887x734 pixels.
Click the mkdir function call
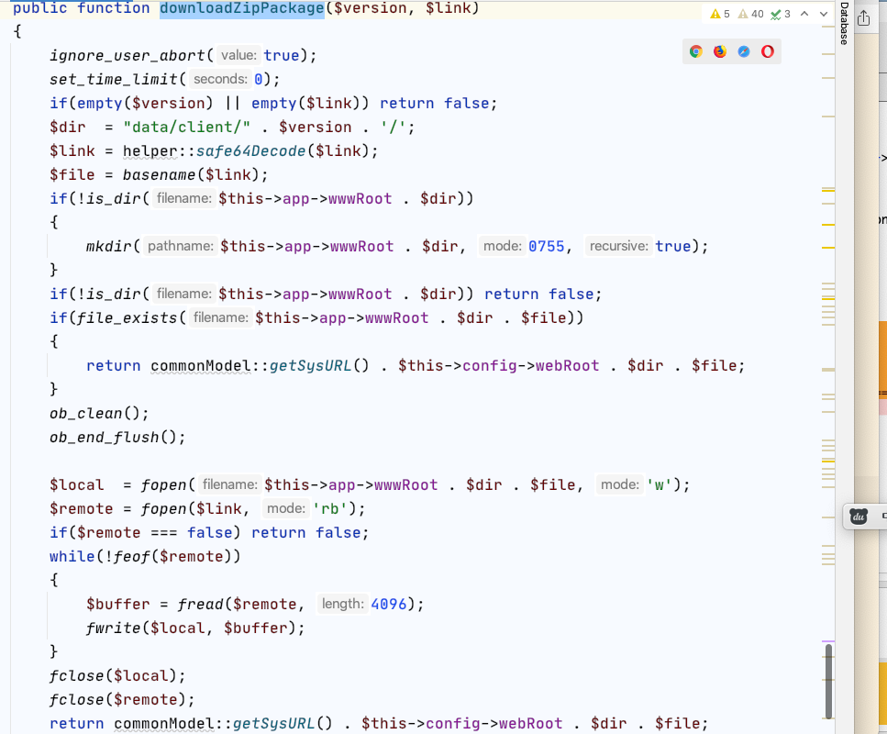tap(108, 246)
